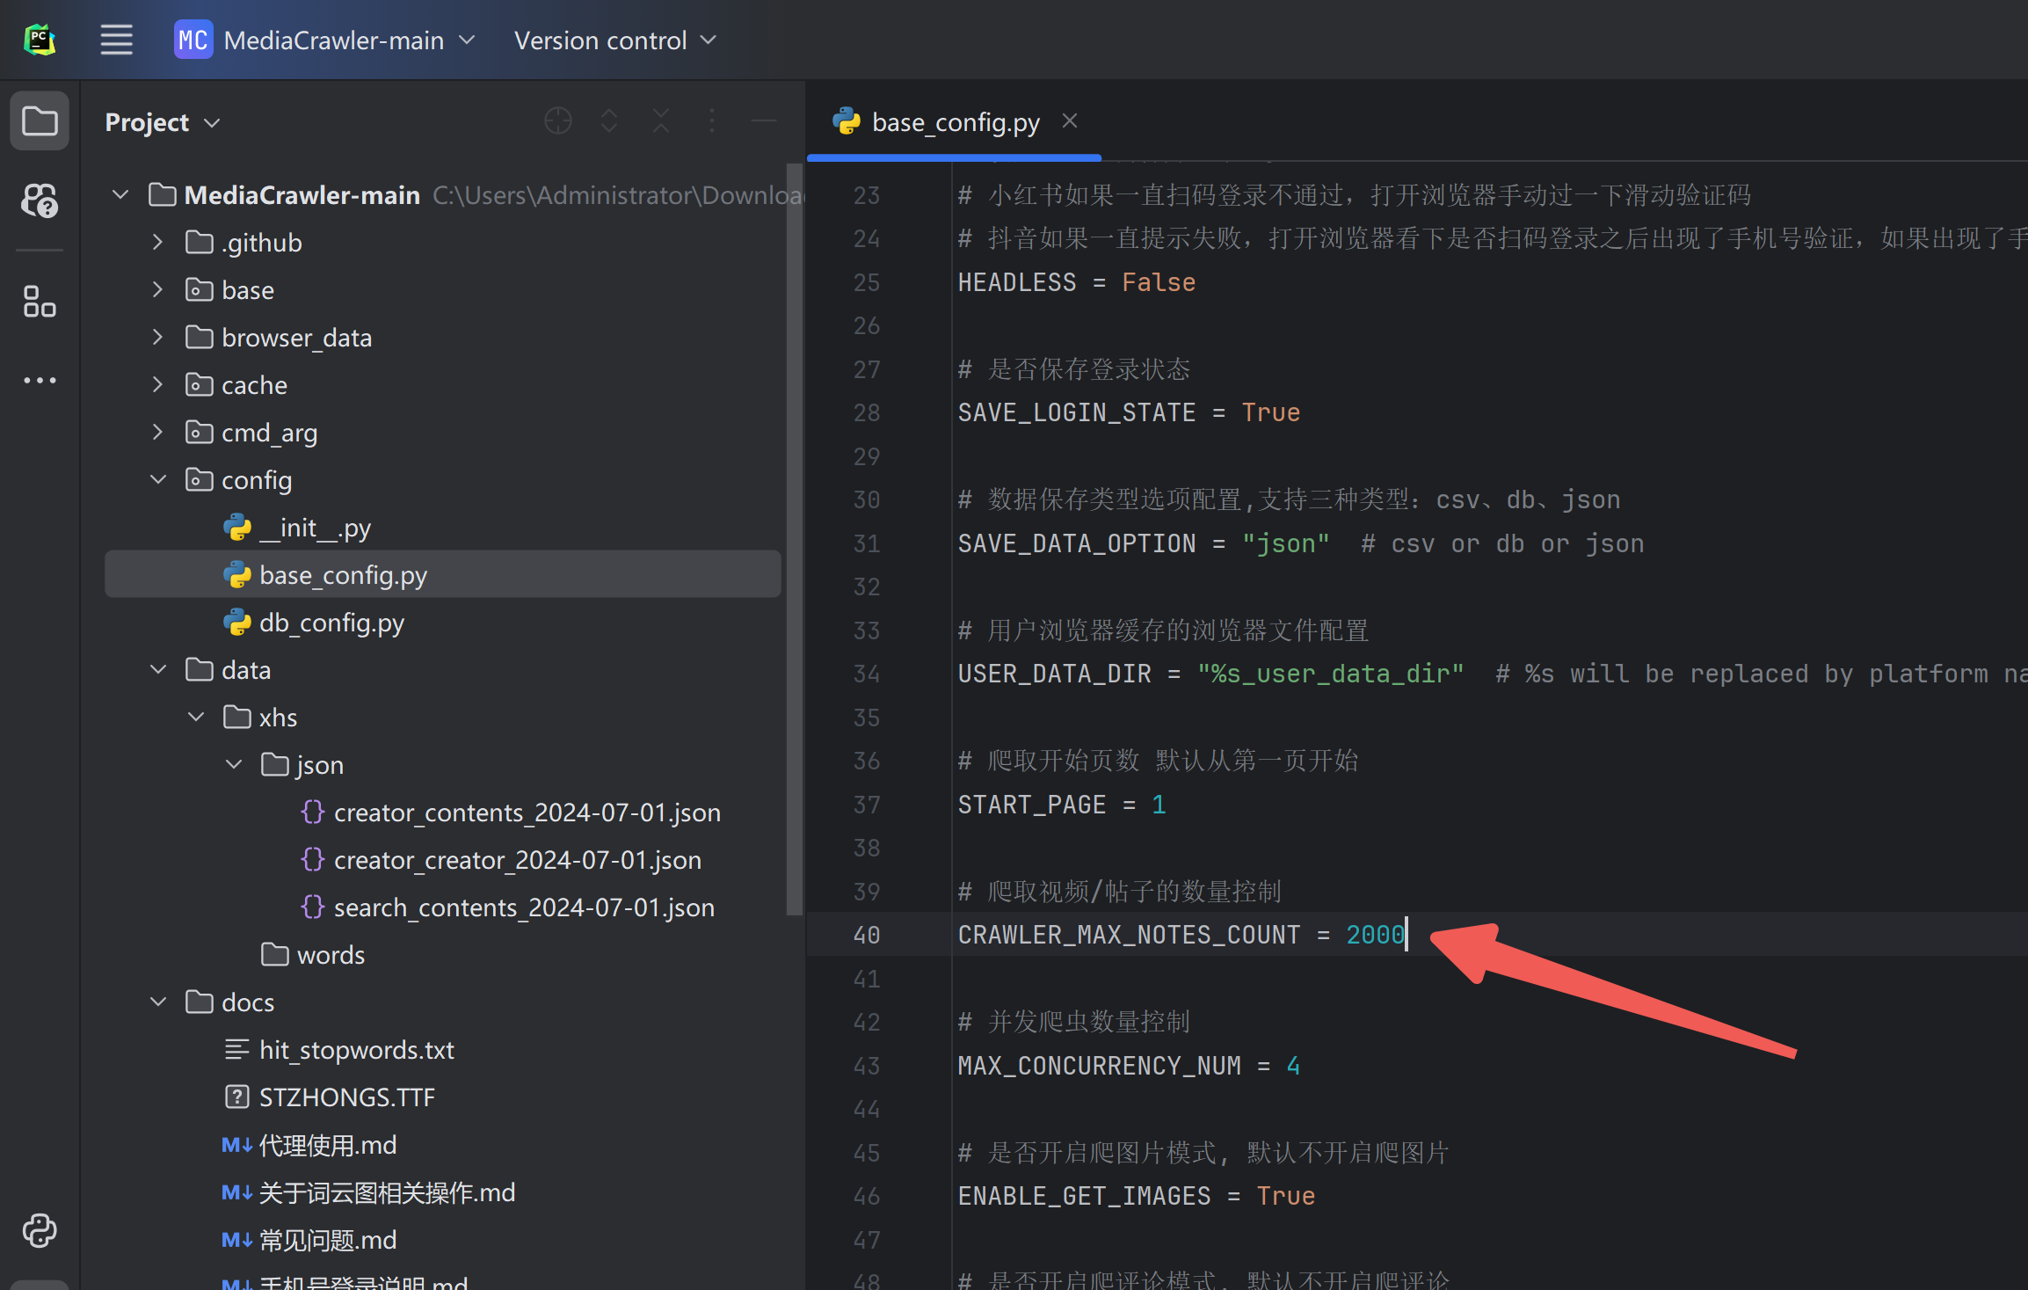Show more tool windows ellipsis
The height and width of the screenshot is (1290, 2028).
click(40, 380)
